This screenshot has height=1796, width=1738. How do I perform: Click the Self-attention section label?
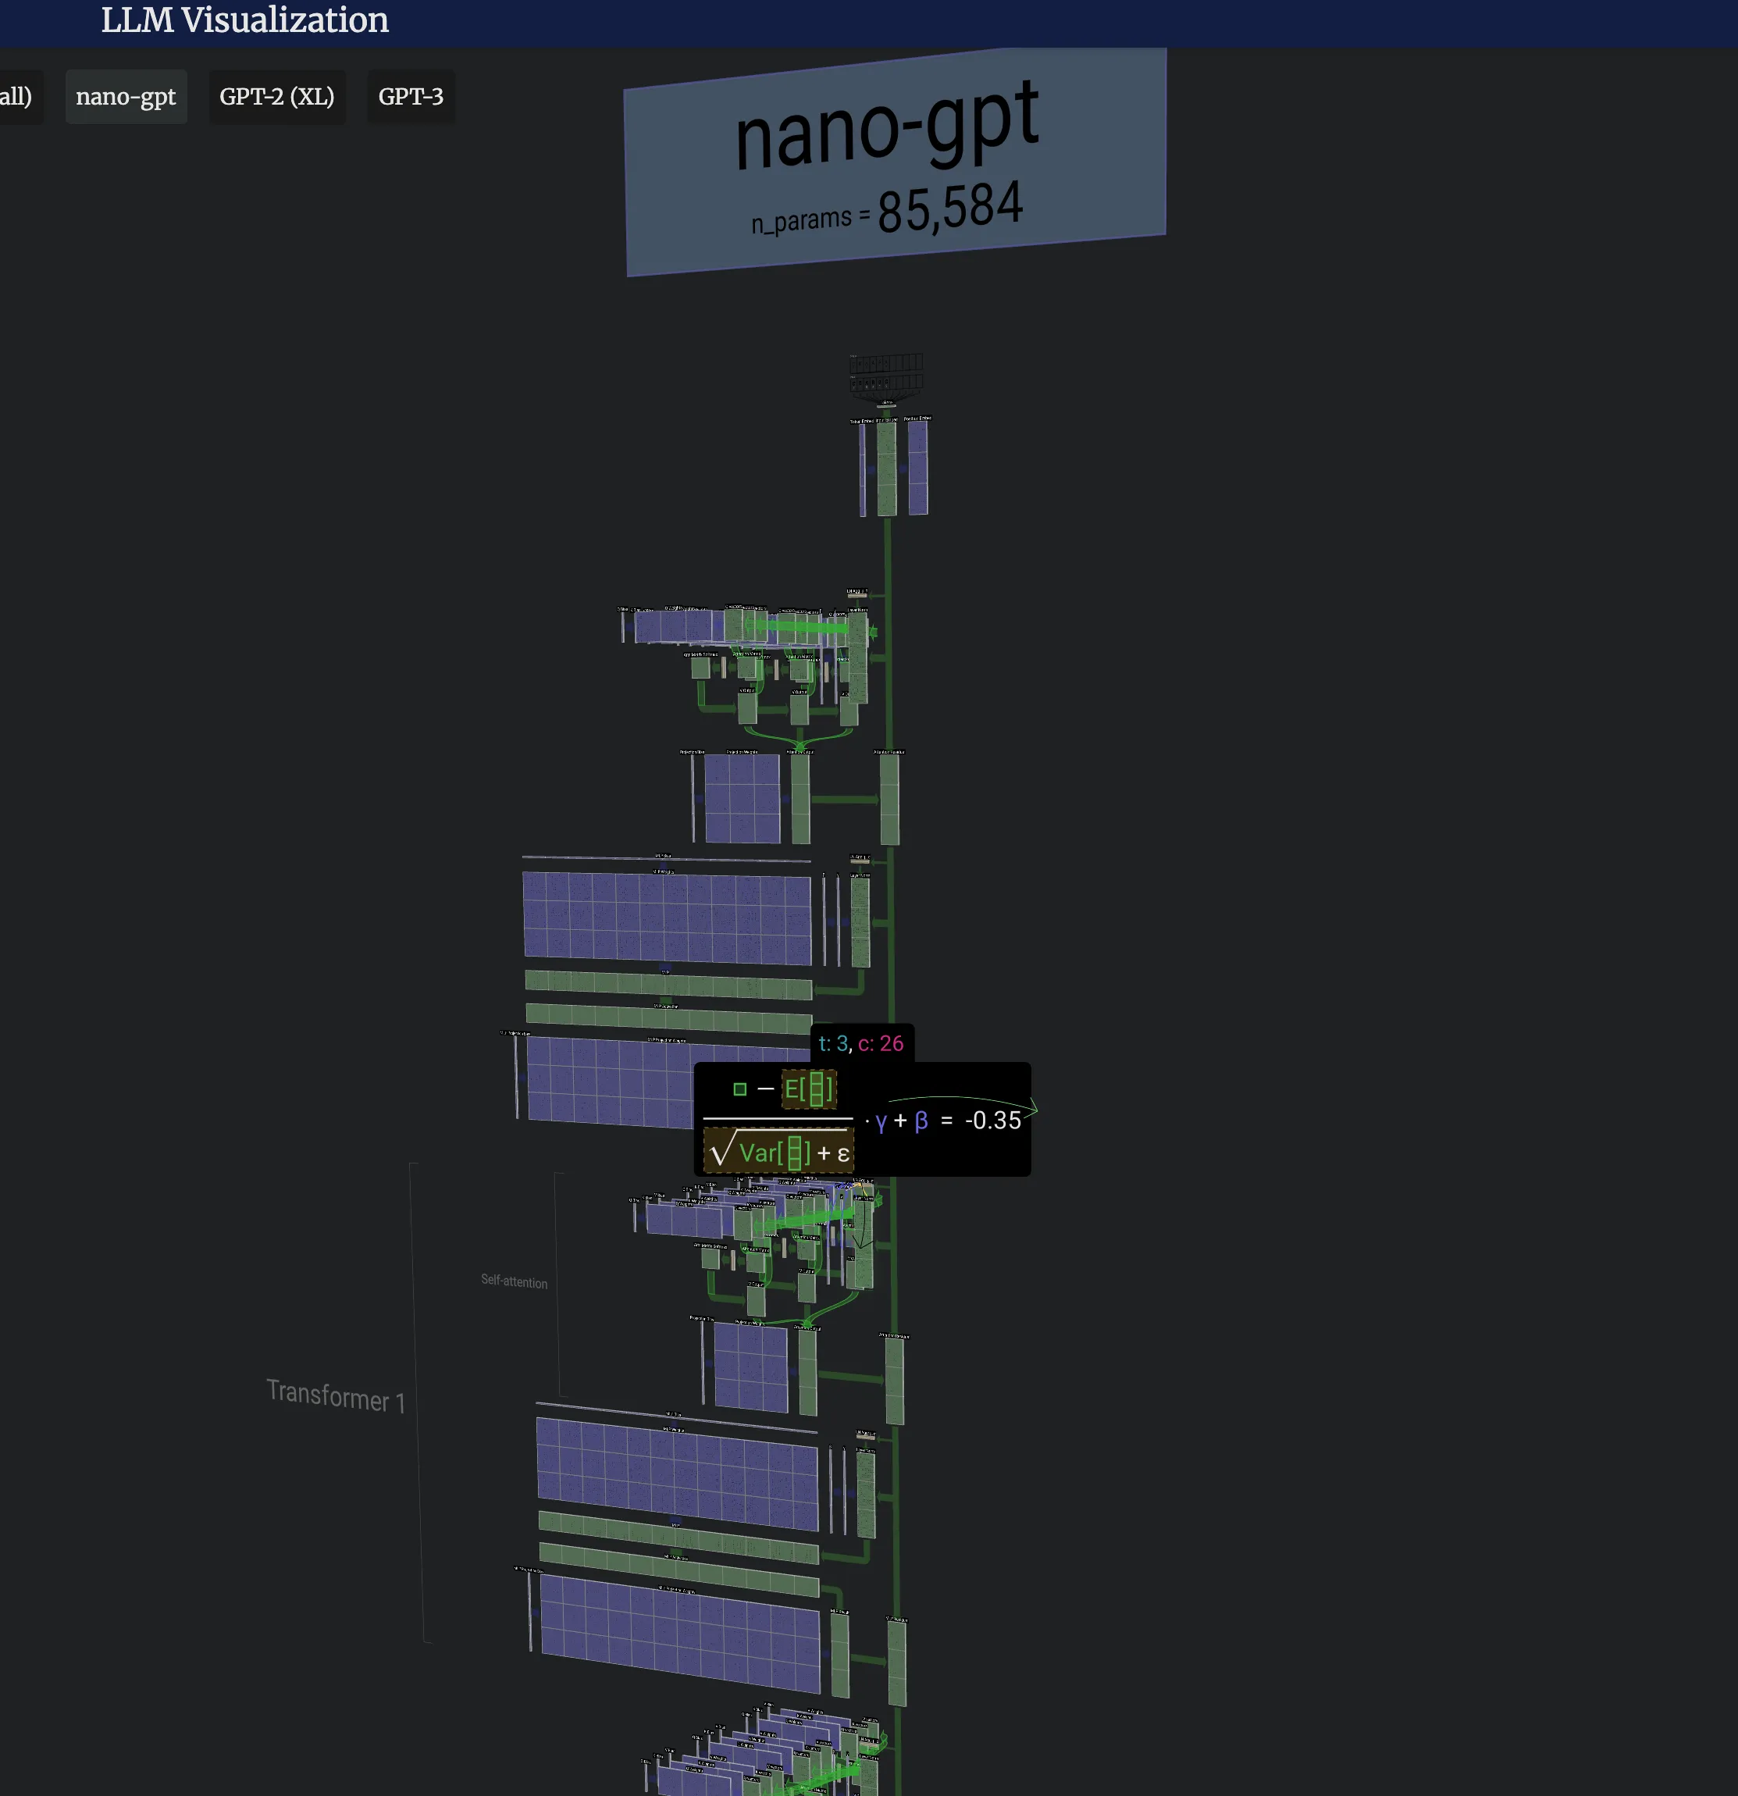click(x=514, y=1281)
